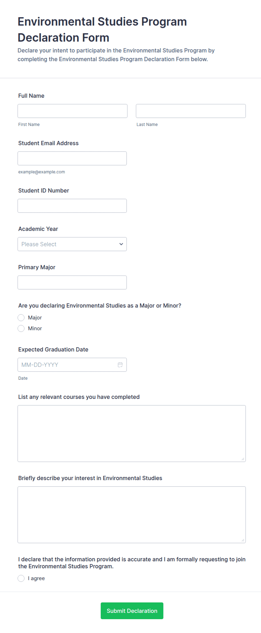
Task: Click the interest in Environmental Studies text area
Action: tap(132, 515)
